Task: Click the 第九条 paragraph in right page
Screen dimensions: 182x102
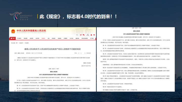Action: (x=112, y=87)
